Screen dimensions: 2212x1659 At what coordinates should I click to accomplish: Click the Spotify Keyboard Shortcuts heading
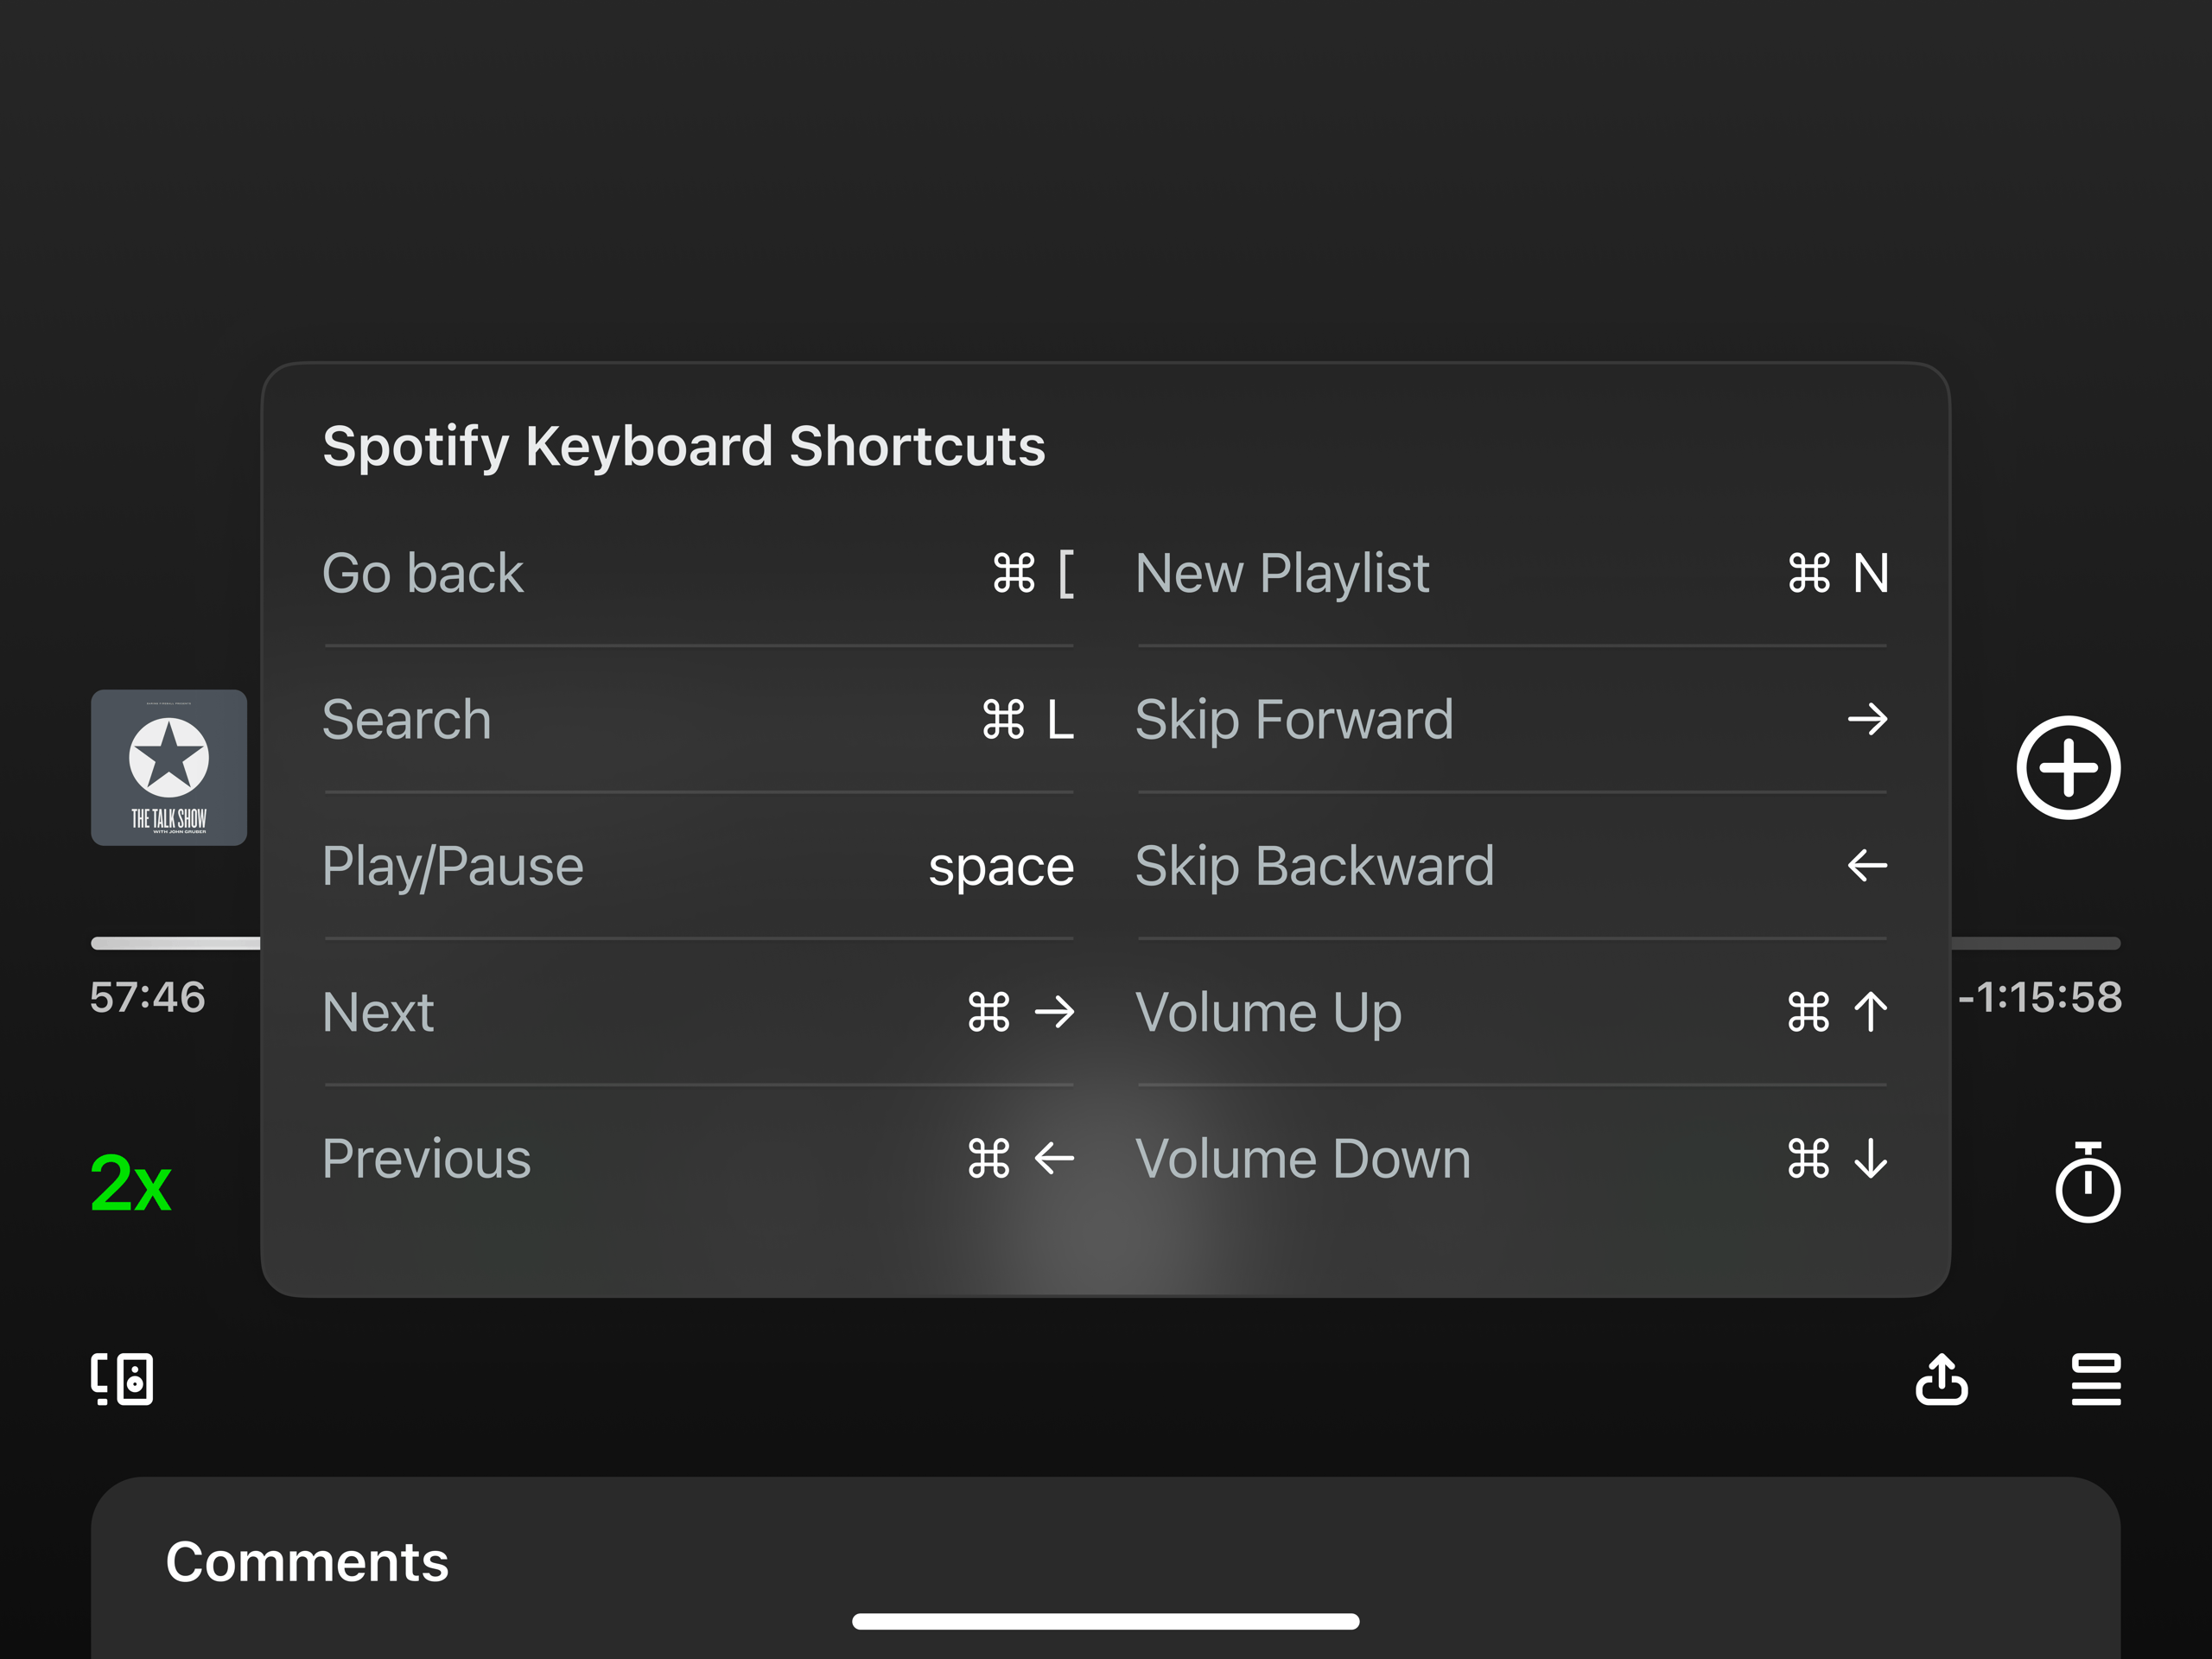[684, 447]
